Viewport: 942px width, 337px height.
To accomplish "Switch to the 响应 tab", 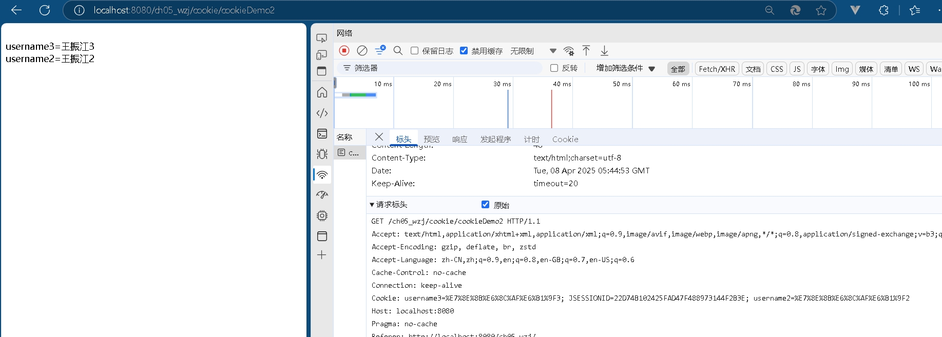I will [x=459, y=139].
